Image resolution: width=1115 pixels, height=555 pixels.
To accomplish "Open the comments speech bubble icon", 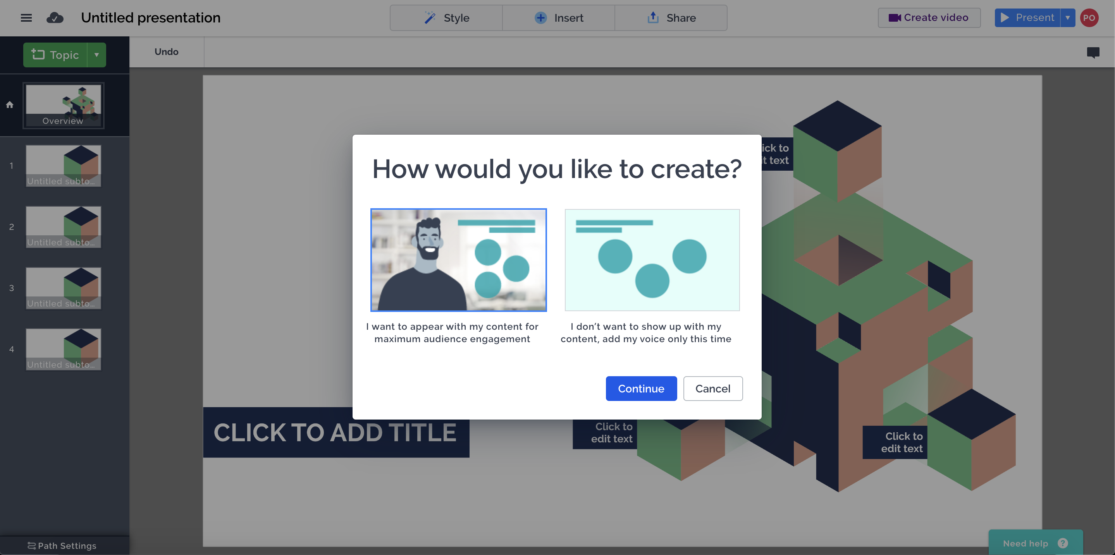I will click(x=1093, y=53).
